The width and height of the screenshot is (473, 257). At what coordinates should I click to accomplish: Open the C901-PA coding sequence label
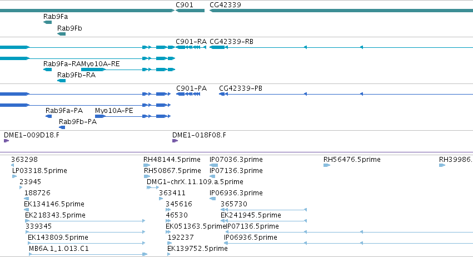pyautogui.click(x=192, y=88)
